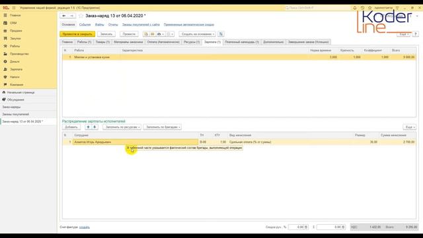Open history clock icon in title bar
423x238 pixels.
(362, 8)
